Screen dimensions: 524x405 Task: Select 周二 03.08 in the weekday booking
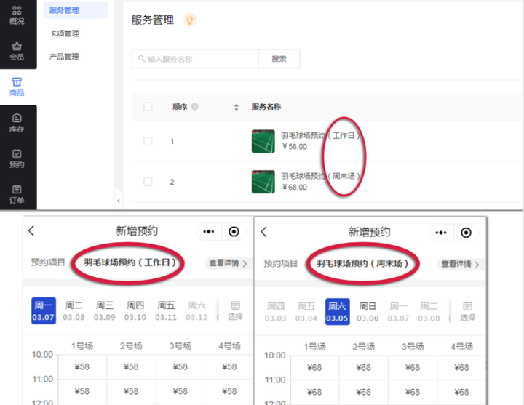[74, 311]
